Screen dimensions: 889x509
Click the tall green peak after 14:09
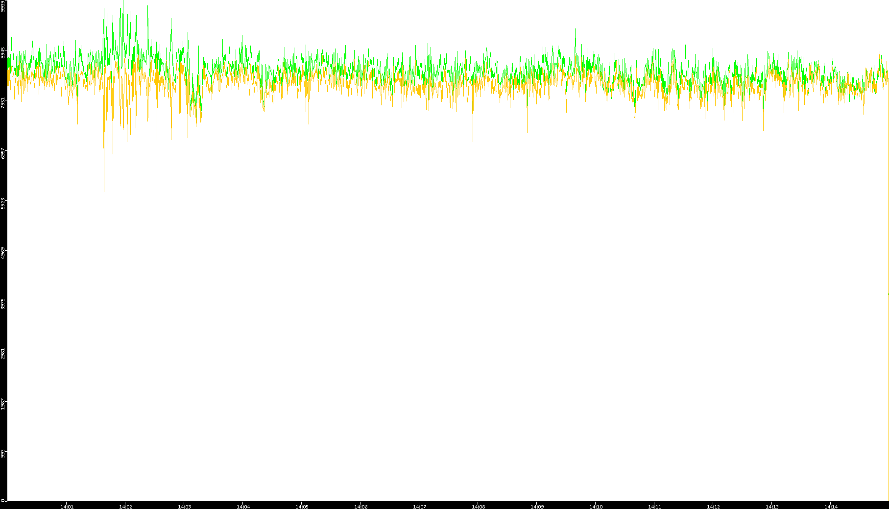pos(575,29)
